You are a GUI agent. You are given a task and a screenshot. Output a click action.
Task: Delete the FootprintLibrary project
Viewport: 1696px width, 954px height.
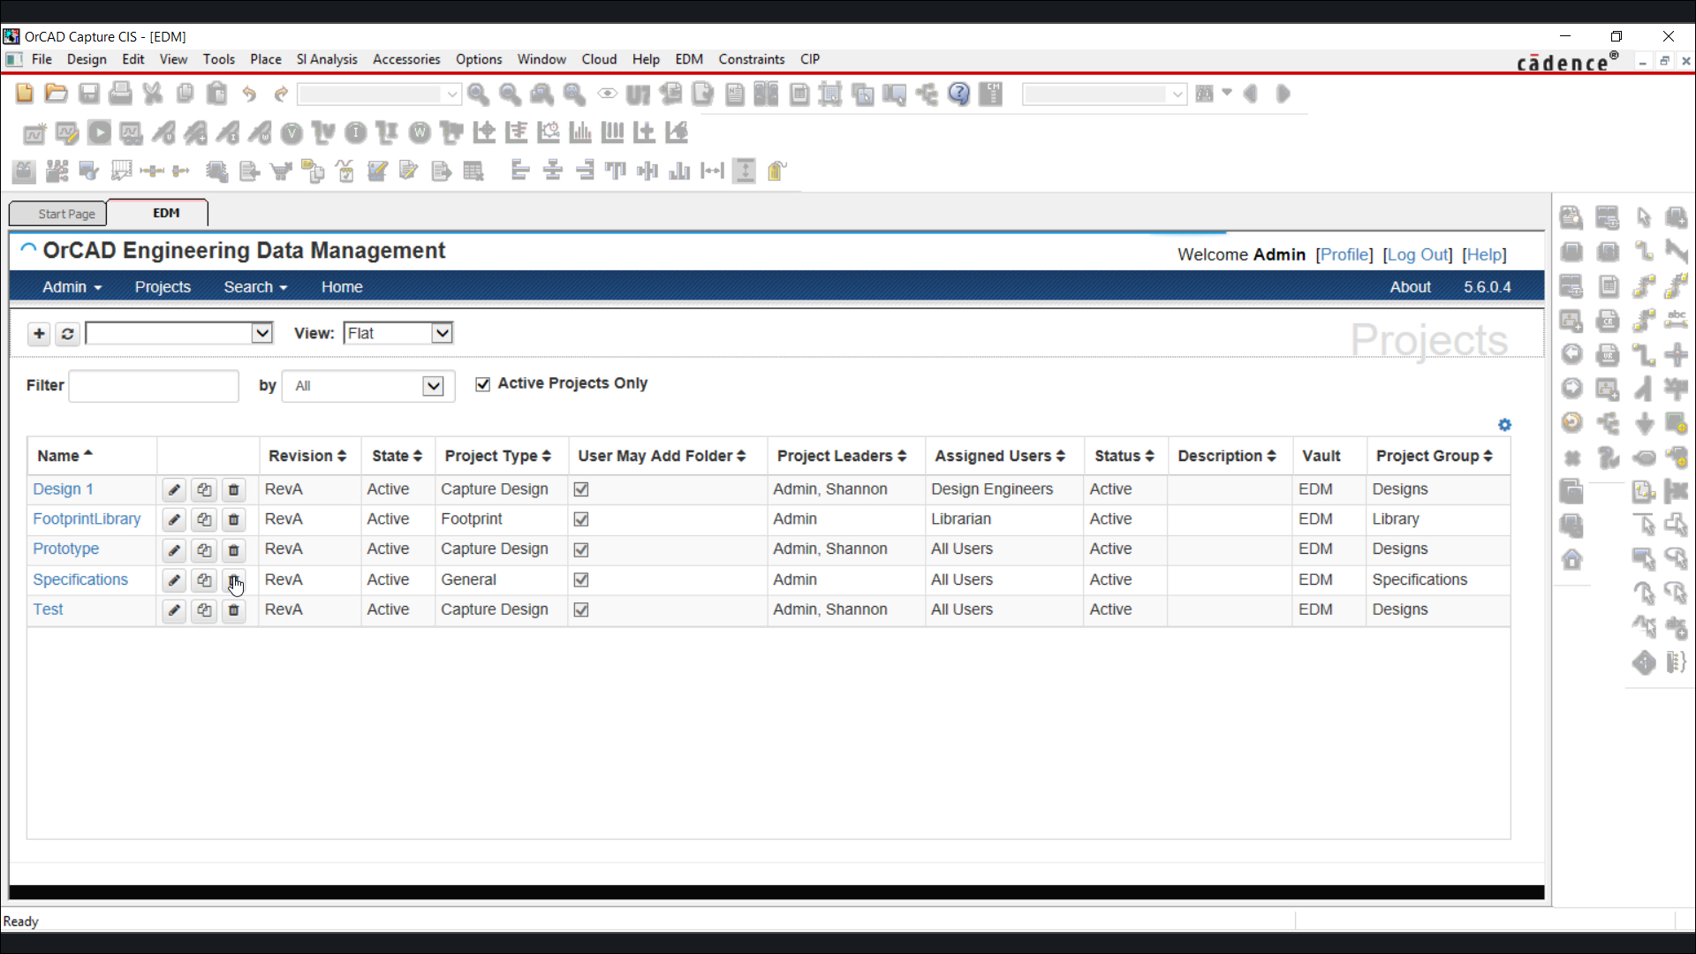[234, 519]
